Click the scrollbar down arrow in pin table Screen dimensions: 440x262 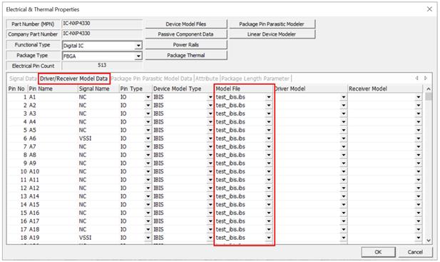[x=429, y=241]
